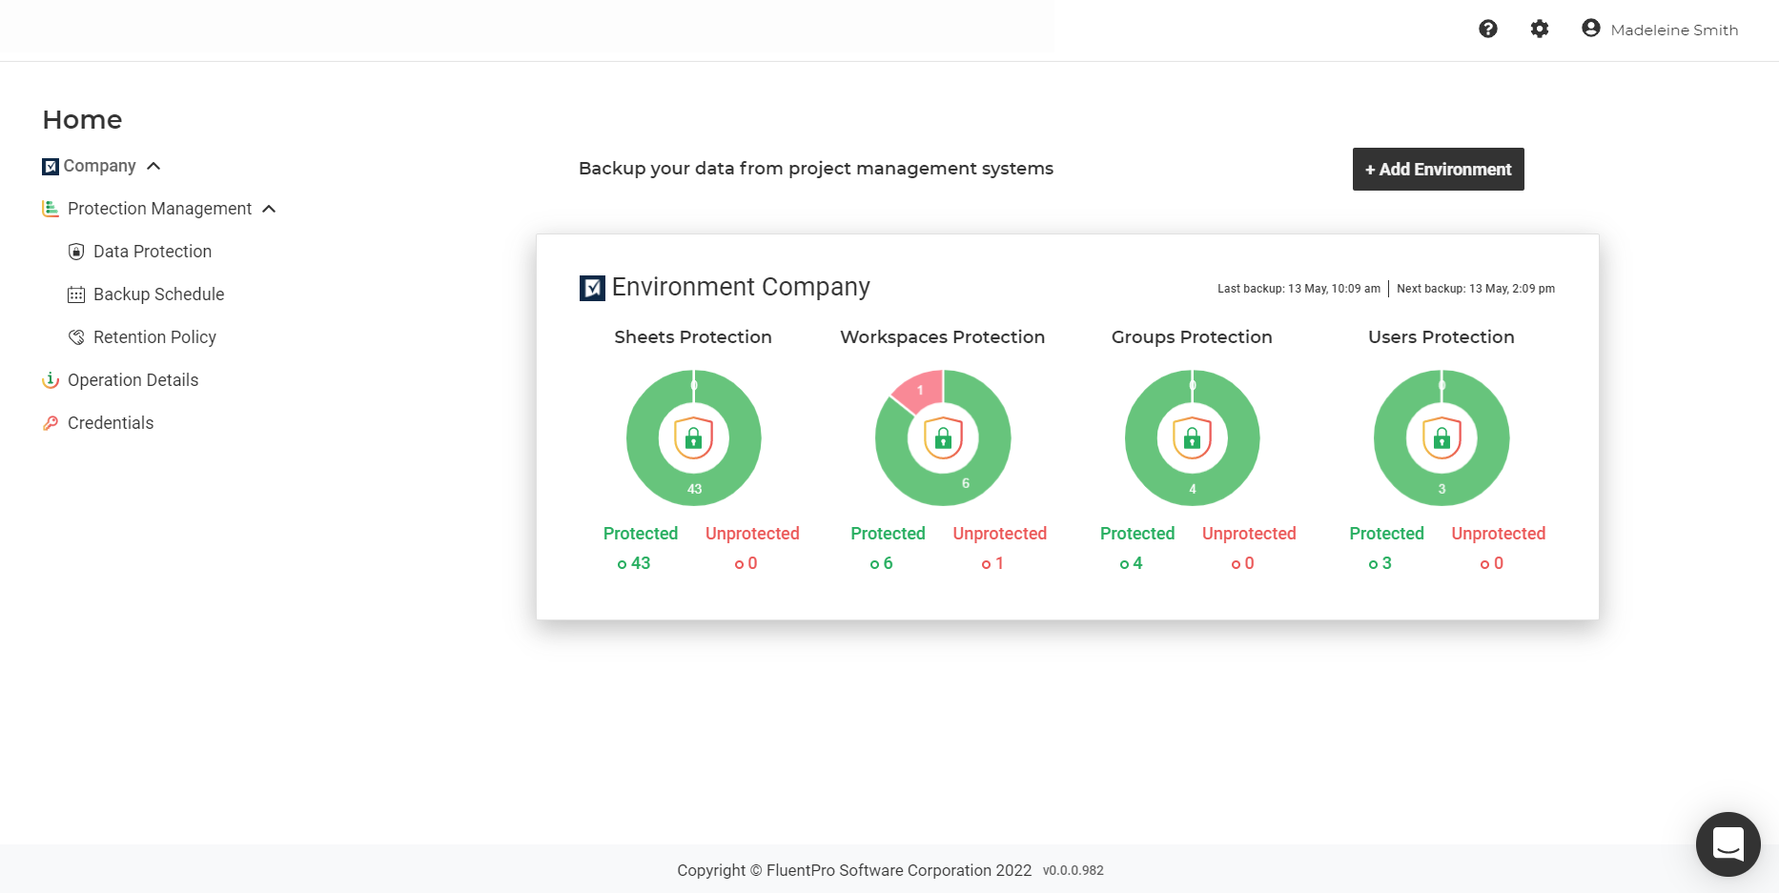
Task: Click the unprotected count 1 under Workspaces
Action: coord(992,563)
